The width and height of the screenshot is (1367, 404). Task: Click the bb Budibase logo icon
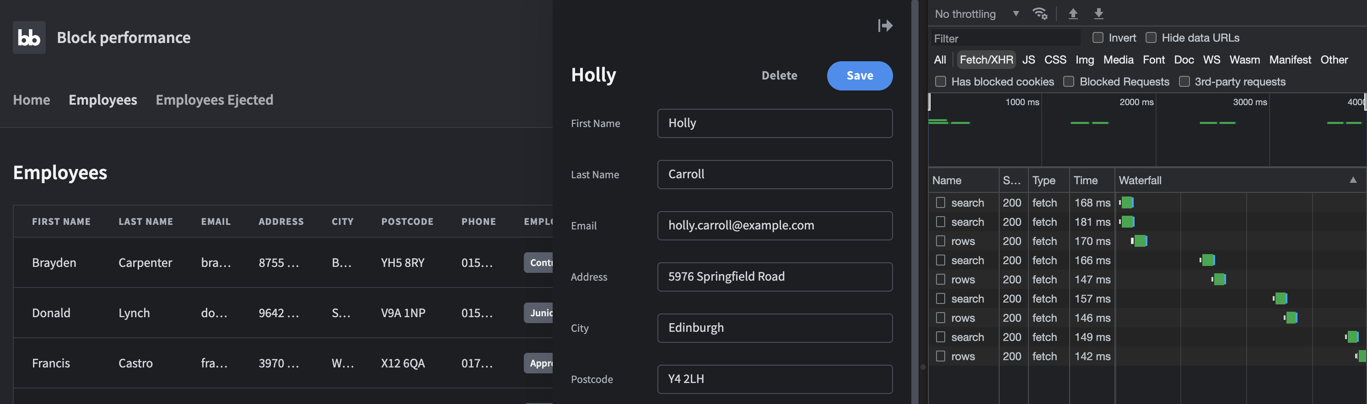tap(29, 37)
